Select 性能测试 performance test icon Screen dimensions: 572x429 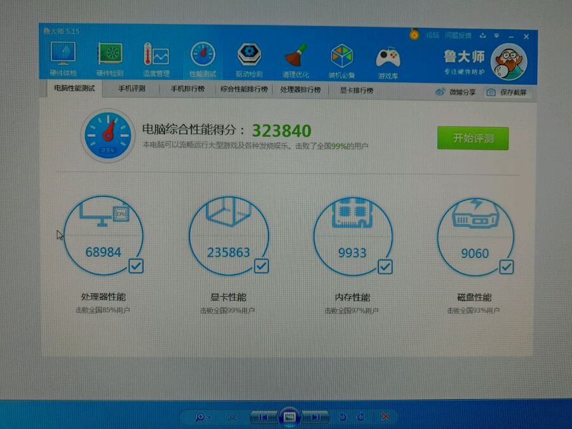point(203,60)
